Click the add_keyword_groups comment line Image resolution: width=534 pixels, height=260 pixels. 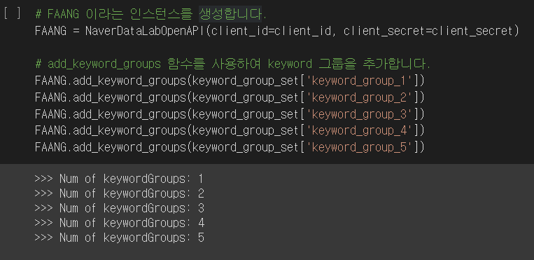click(232, 64)
